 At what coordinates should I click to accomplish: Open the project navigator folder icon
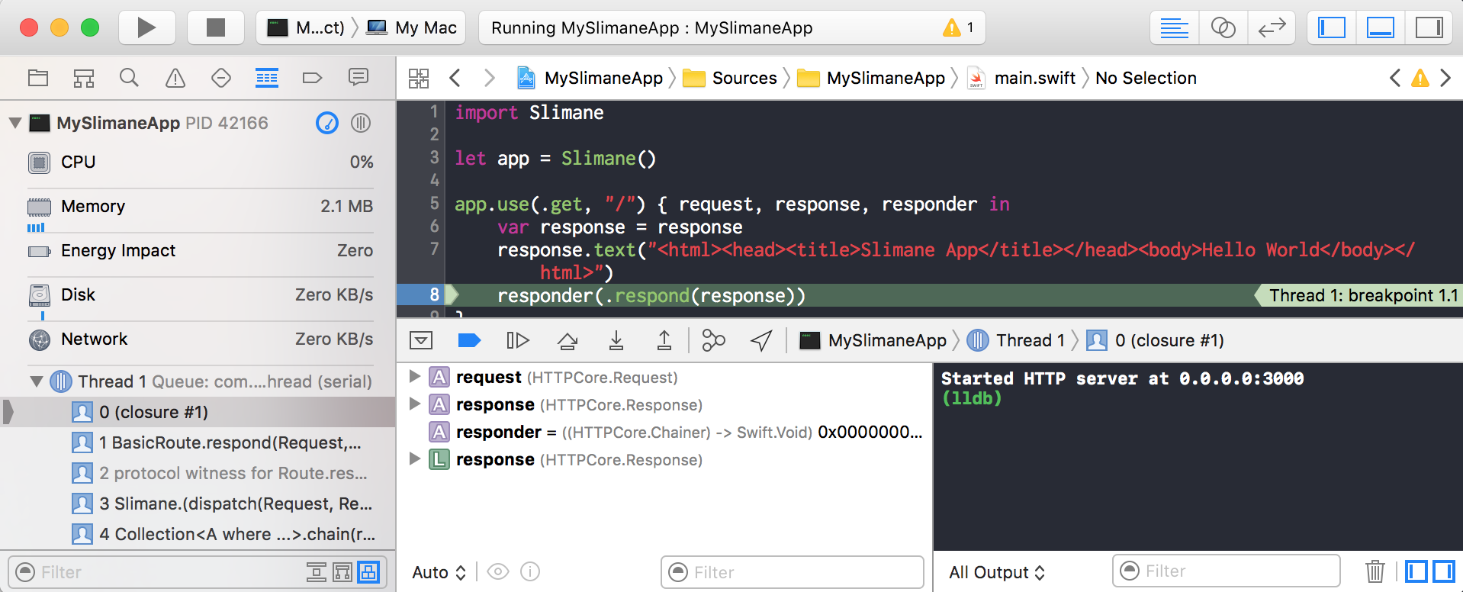tap(38, 78)
